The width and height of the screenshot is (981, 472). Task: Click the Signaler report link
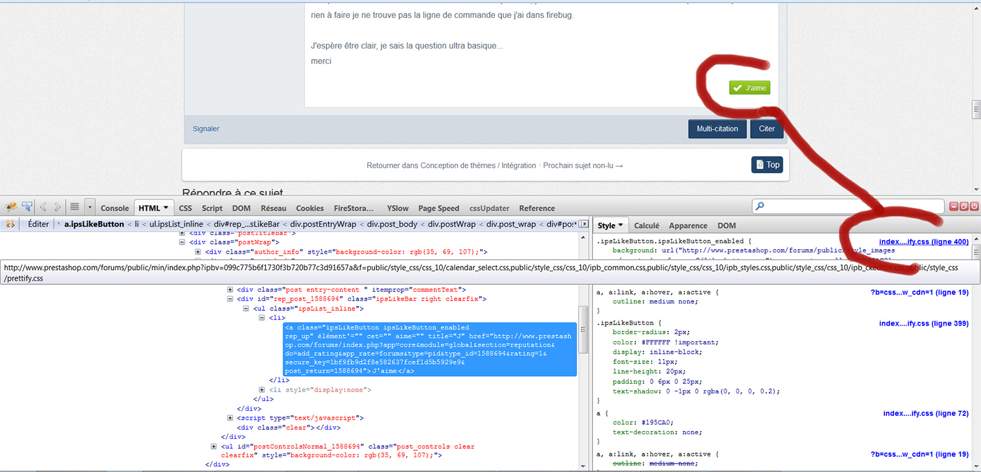pos(206,128)
